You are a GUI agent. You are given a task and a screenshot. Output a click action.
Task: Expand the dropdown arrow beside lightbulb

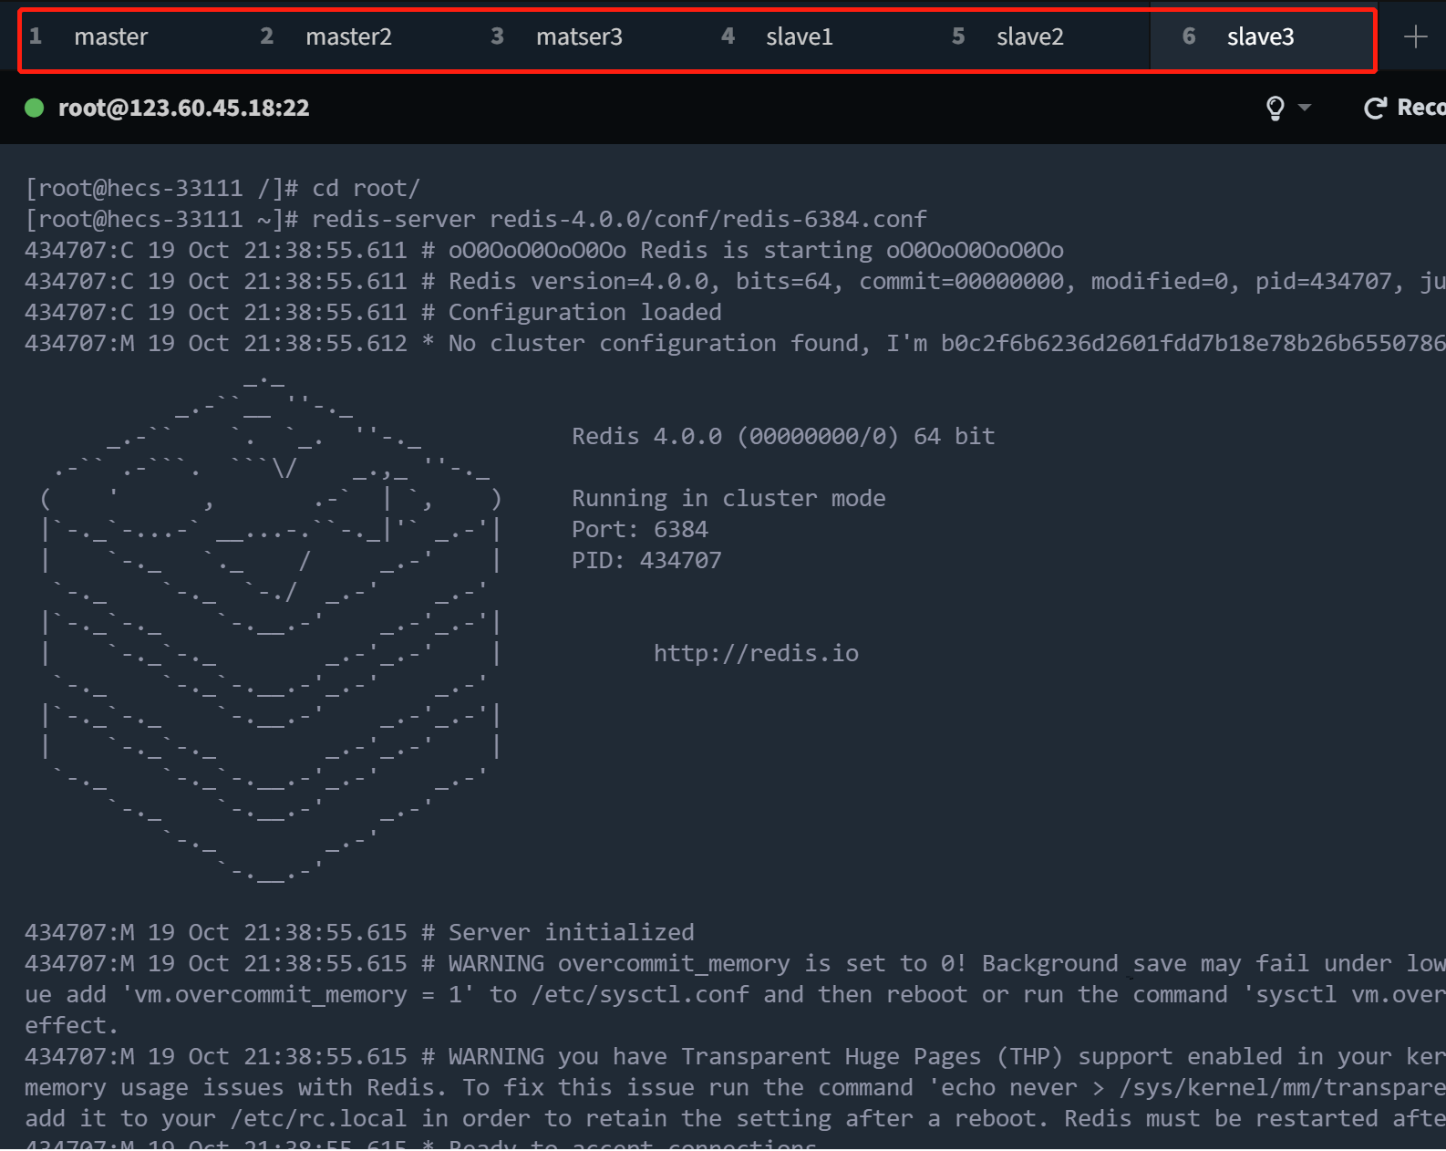(x=1305, y=108)
